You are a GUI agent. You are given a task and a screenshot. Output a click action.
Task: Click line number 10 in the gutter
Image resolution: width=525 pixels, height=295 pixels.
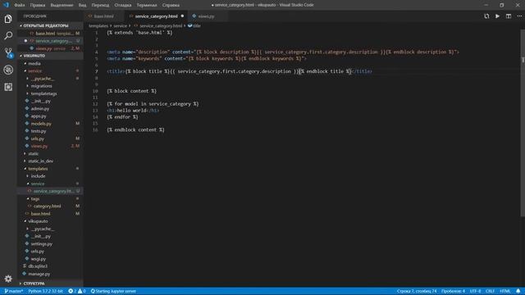pyautogui.click(x=95, y=91)
